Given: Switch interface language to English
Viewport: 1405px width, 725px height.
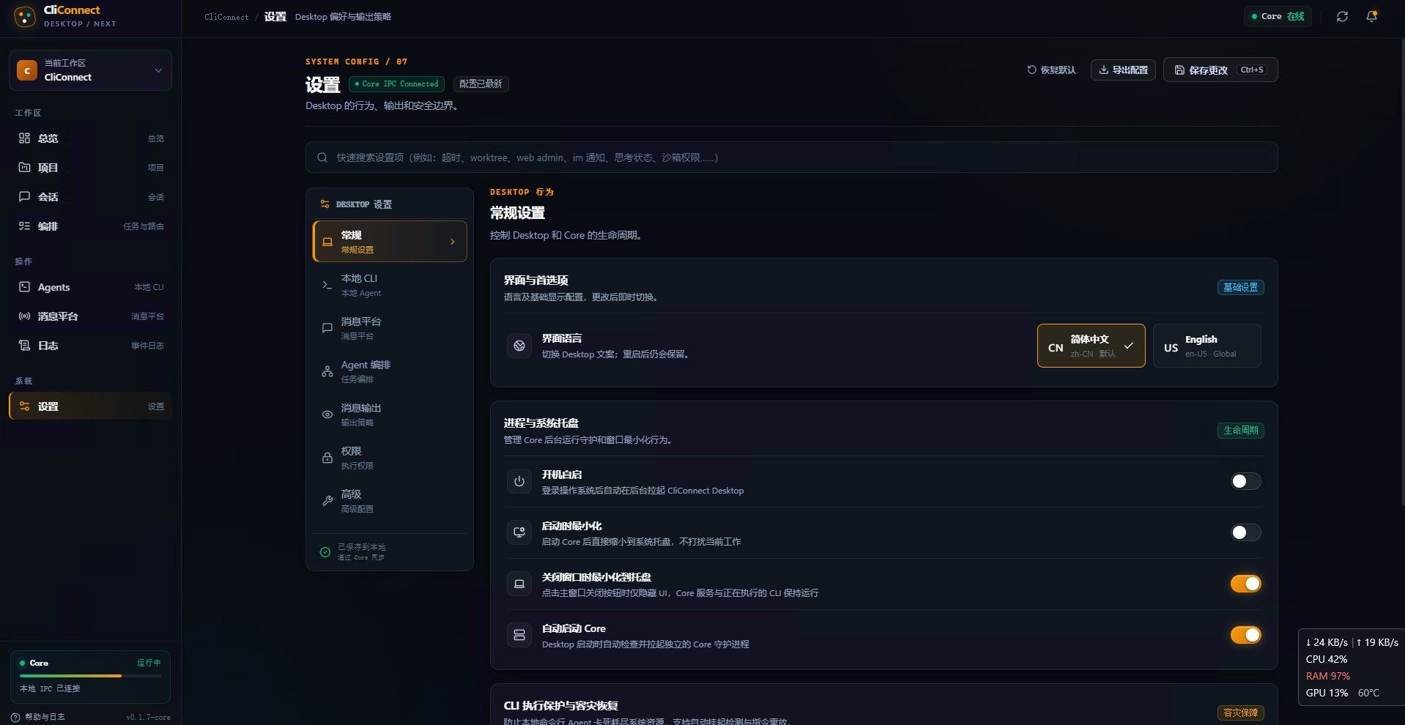Looking at the screenshot, I should click(x=1206, y=346).
